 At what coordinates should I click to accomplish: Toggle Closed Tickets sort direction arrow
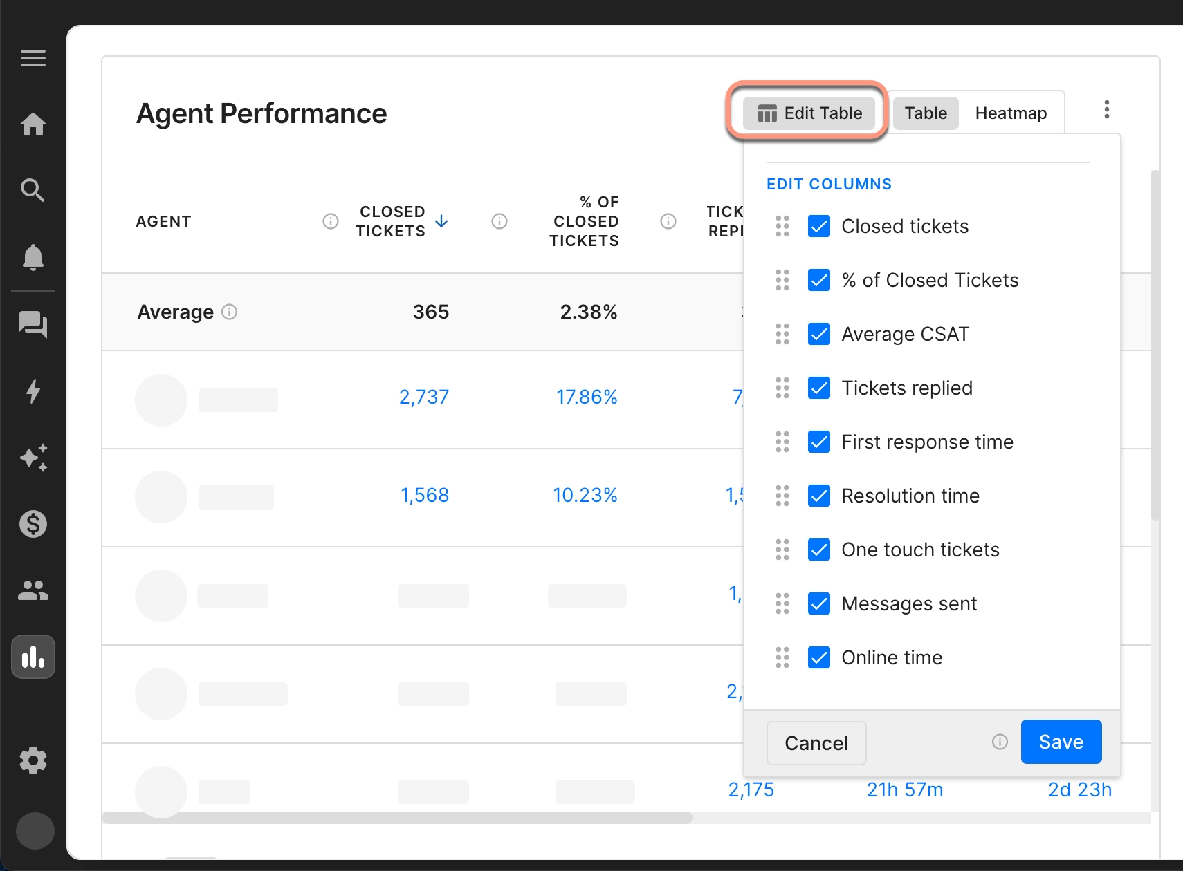[x=440, y=221]
